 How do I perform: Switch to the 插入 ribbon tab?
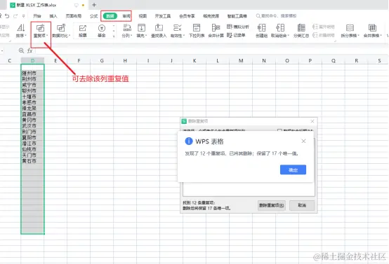pos(53,16)
